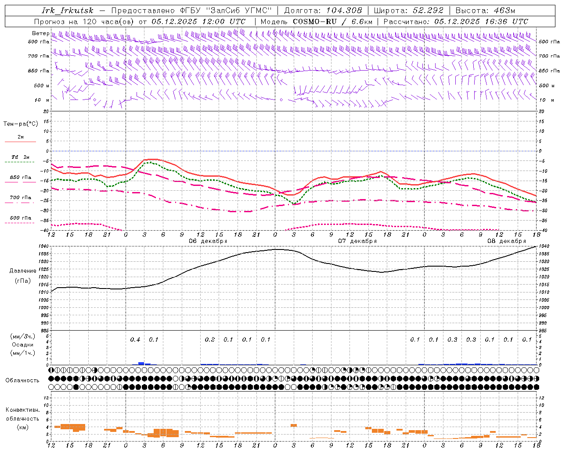This screenshot has height=449, width=562.
Task: Select the station title Irk_Irkutsk
Action: 67,11
